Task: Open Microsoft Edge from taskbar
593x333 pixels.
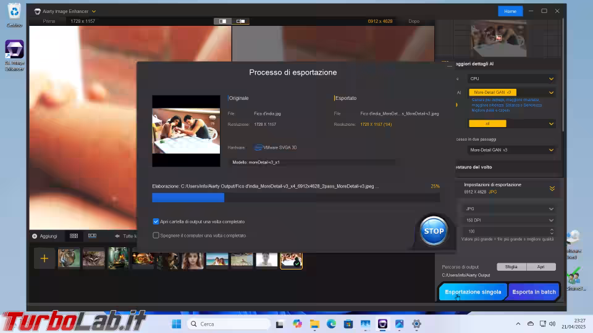Action: point(331,324)
